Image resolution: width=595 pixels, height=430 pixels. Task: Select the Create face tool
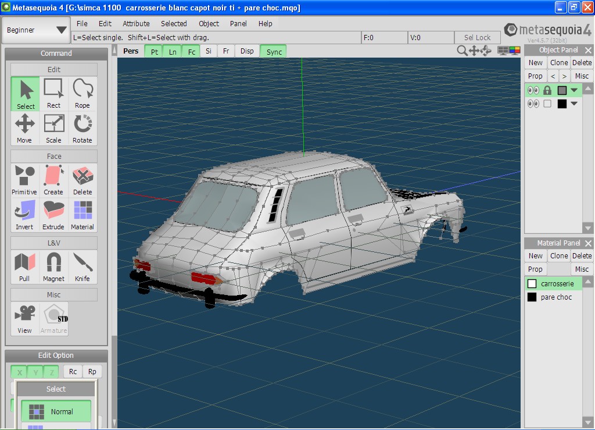53,180
